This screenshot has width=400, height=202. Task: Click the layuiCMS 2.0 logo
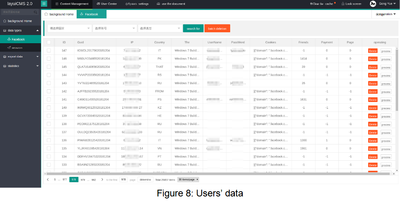pos(20,4)
